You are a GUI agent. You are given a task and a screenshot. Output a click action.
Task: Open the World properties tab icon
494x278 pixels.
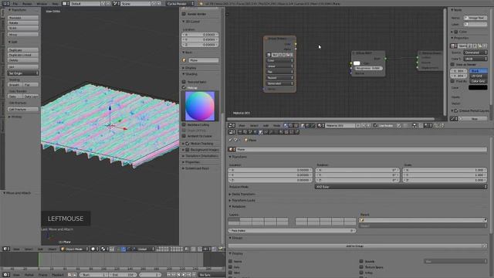click(255, 132)
